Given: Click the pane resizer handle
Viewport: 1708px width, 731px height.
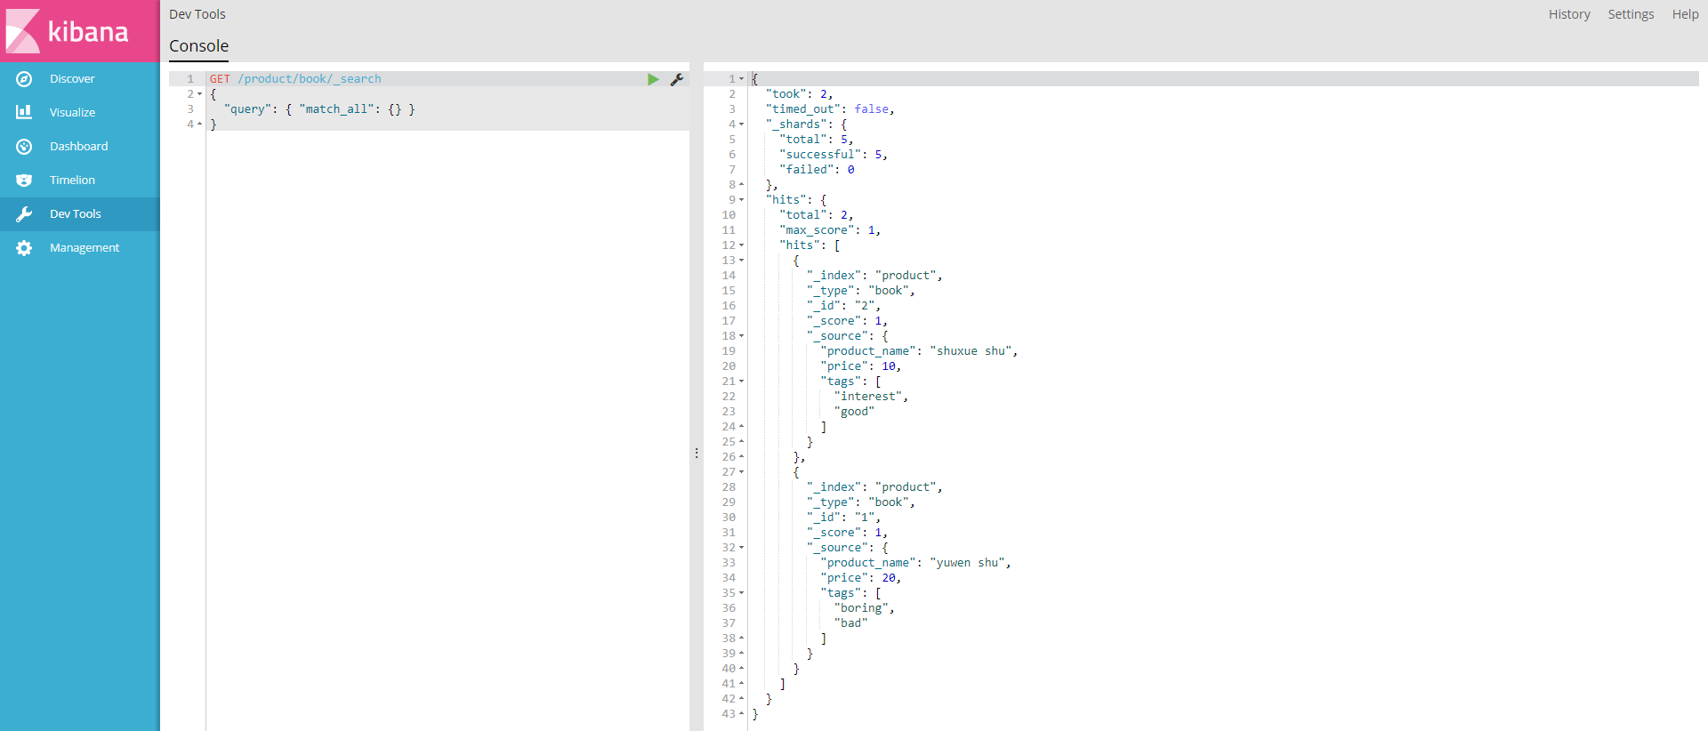Looking at the screenshot, I should (697, 454).
